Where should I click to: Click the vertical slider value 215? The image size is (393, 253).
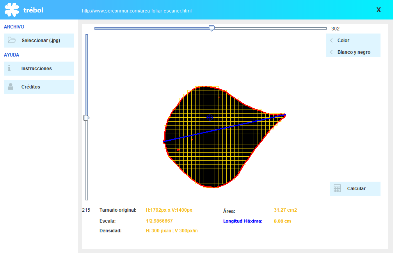coord(86,210)
